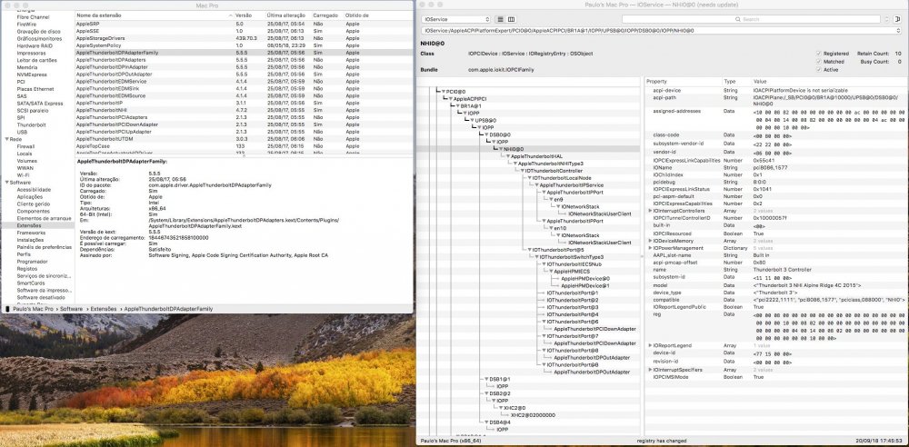Select XHC2@0 in the registry tree

[514, 408]
